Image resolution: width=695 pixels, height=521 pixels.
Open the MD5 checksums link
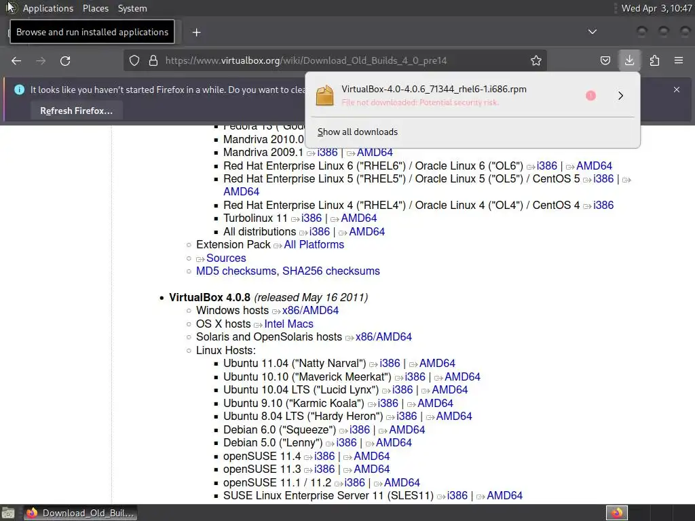click(x=236, y=271)
